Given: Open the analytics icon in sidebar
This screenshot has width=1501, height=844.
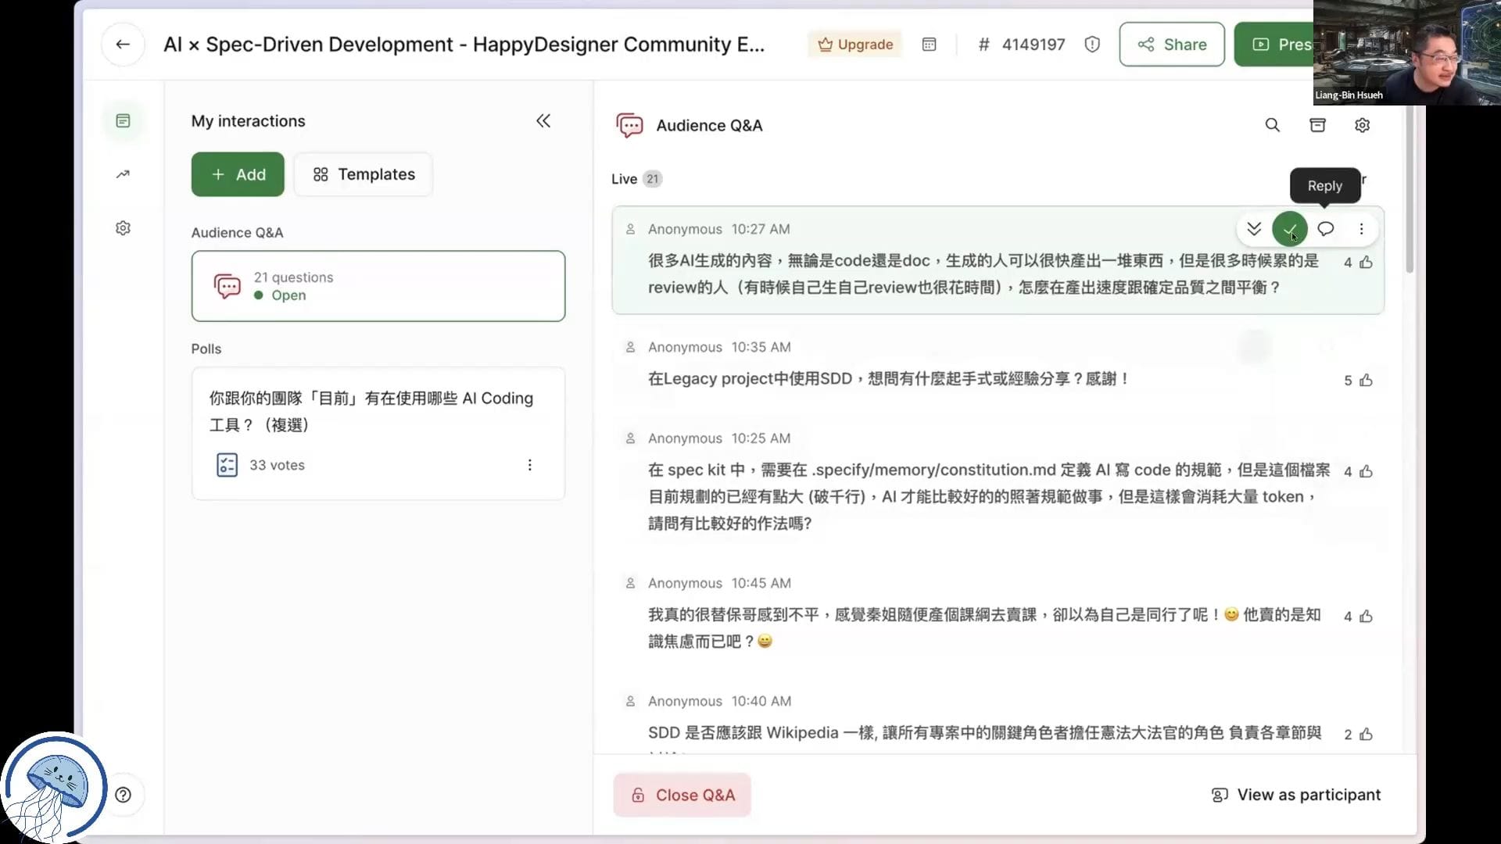Looking at the screenshot, I should (x=123, y=174).
